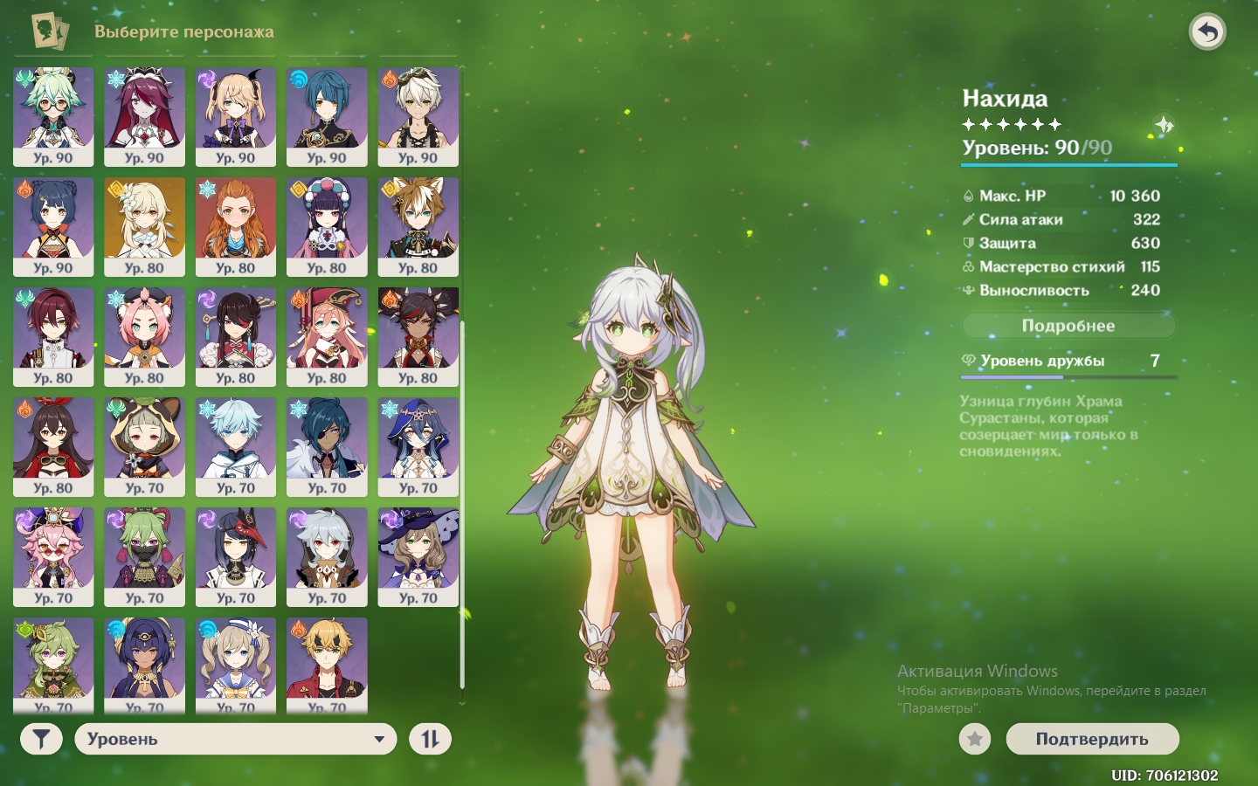This screenshot has width=1258, height=786.
Task: Click the Нахида character name
Action: coord(1005,99)
